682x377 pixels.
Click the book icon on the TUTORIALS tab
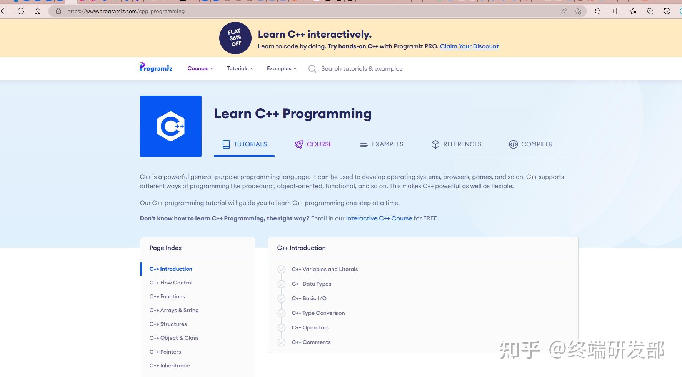(x=226, y=144)
